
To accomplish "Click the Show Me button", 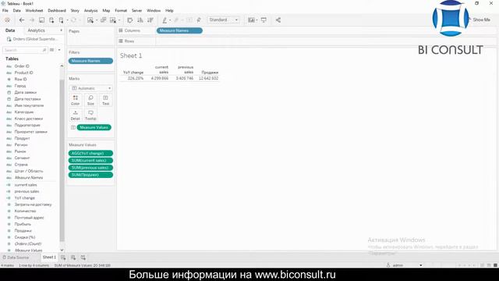I will pos(482,20).
